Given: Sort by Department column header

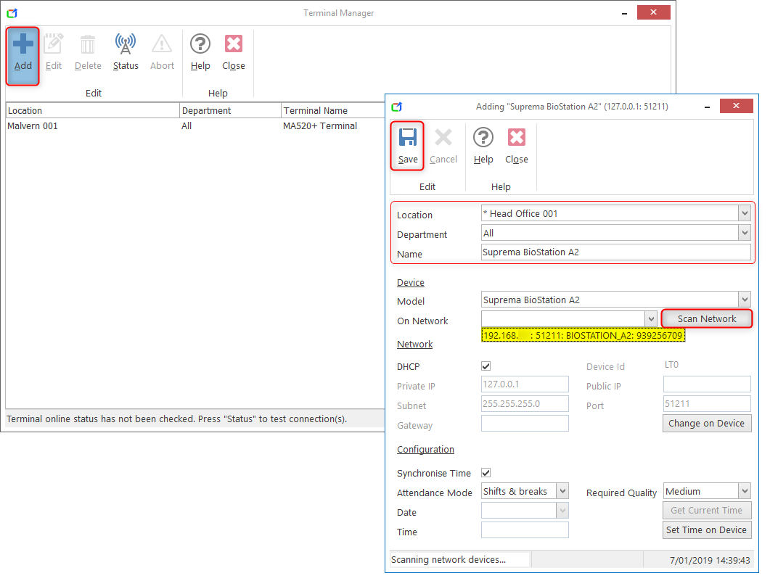Looking at the screenshot, I should click(230, 110).
